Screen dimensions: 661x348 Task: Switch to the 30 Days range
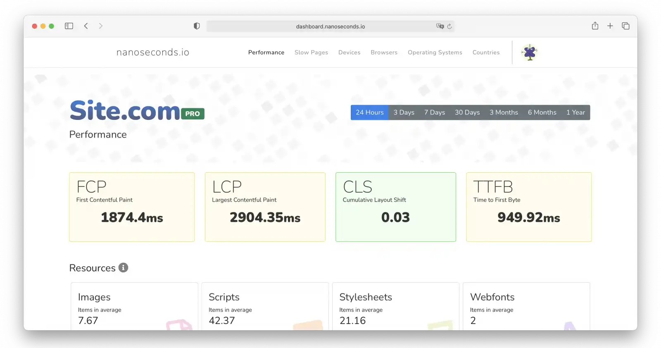click(467, 112)
